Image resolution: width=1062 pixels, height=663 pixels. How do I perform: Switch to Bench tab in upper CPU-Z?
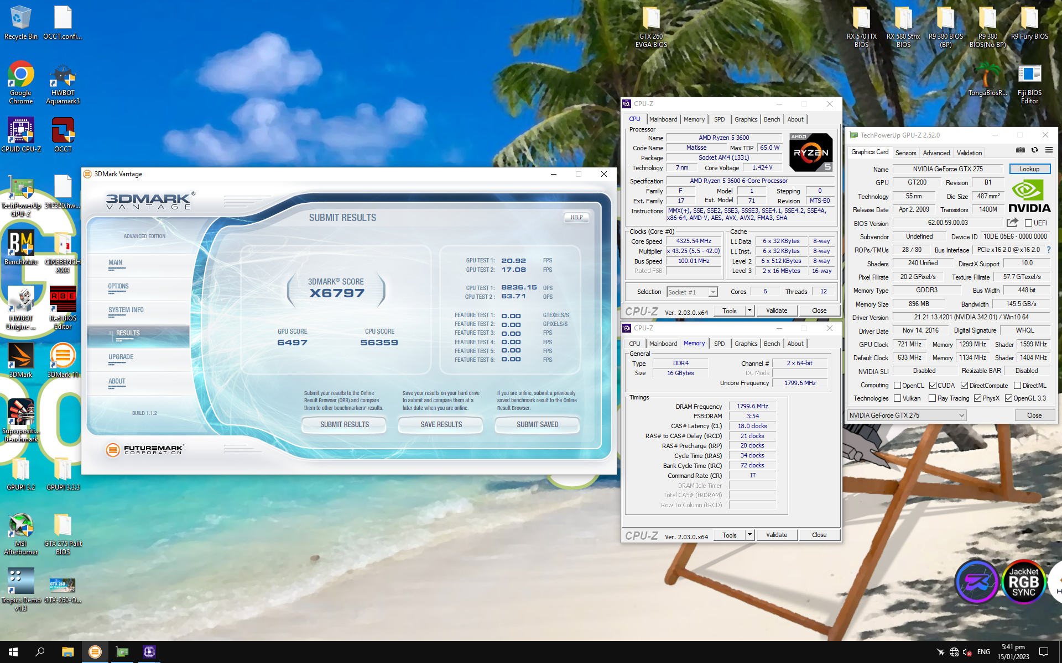tap(772, 119)
